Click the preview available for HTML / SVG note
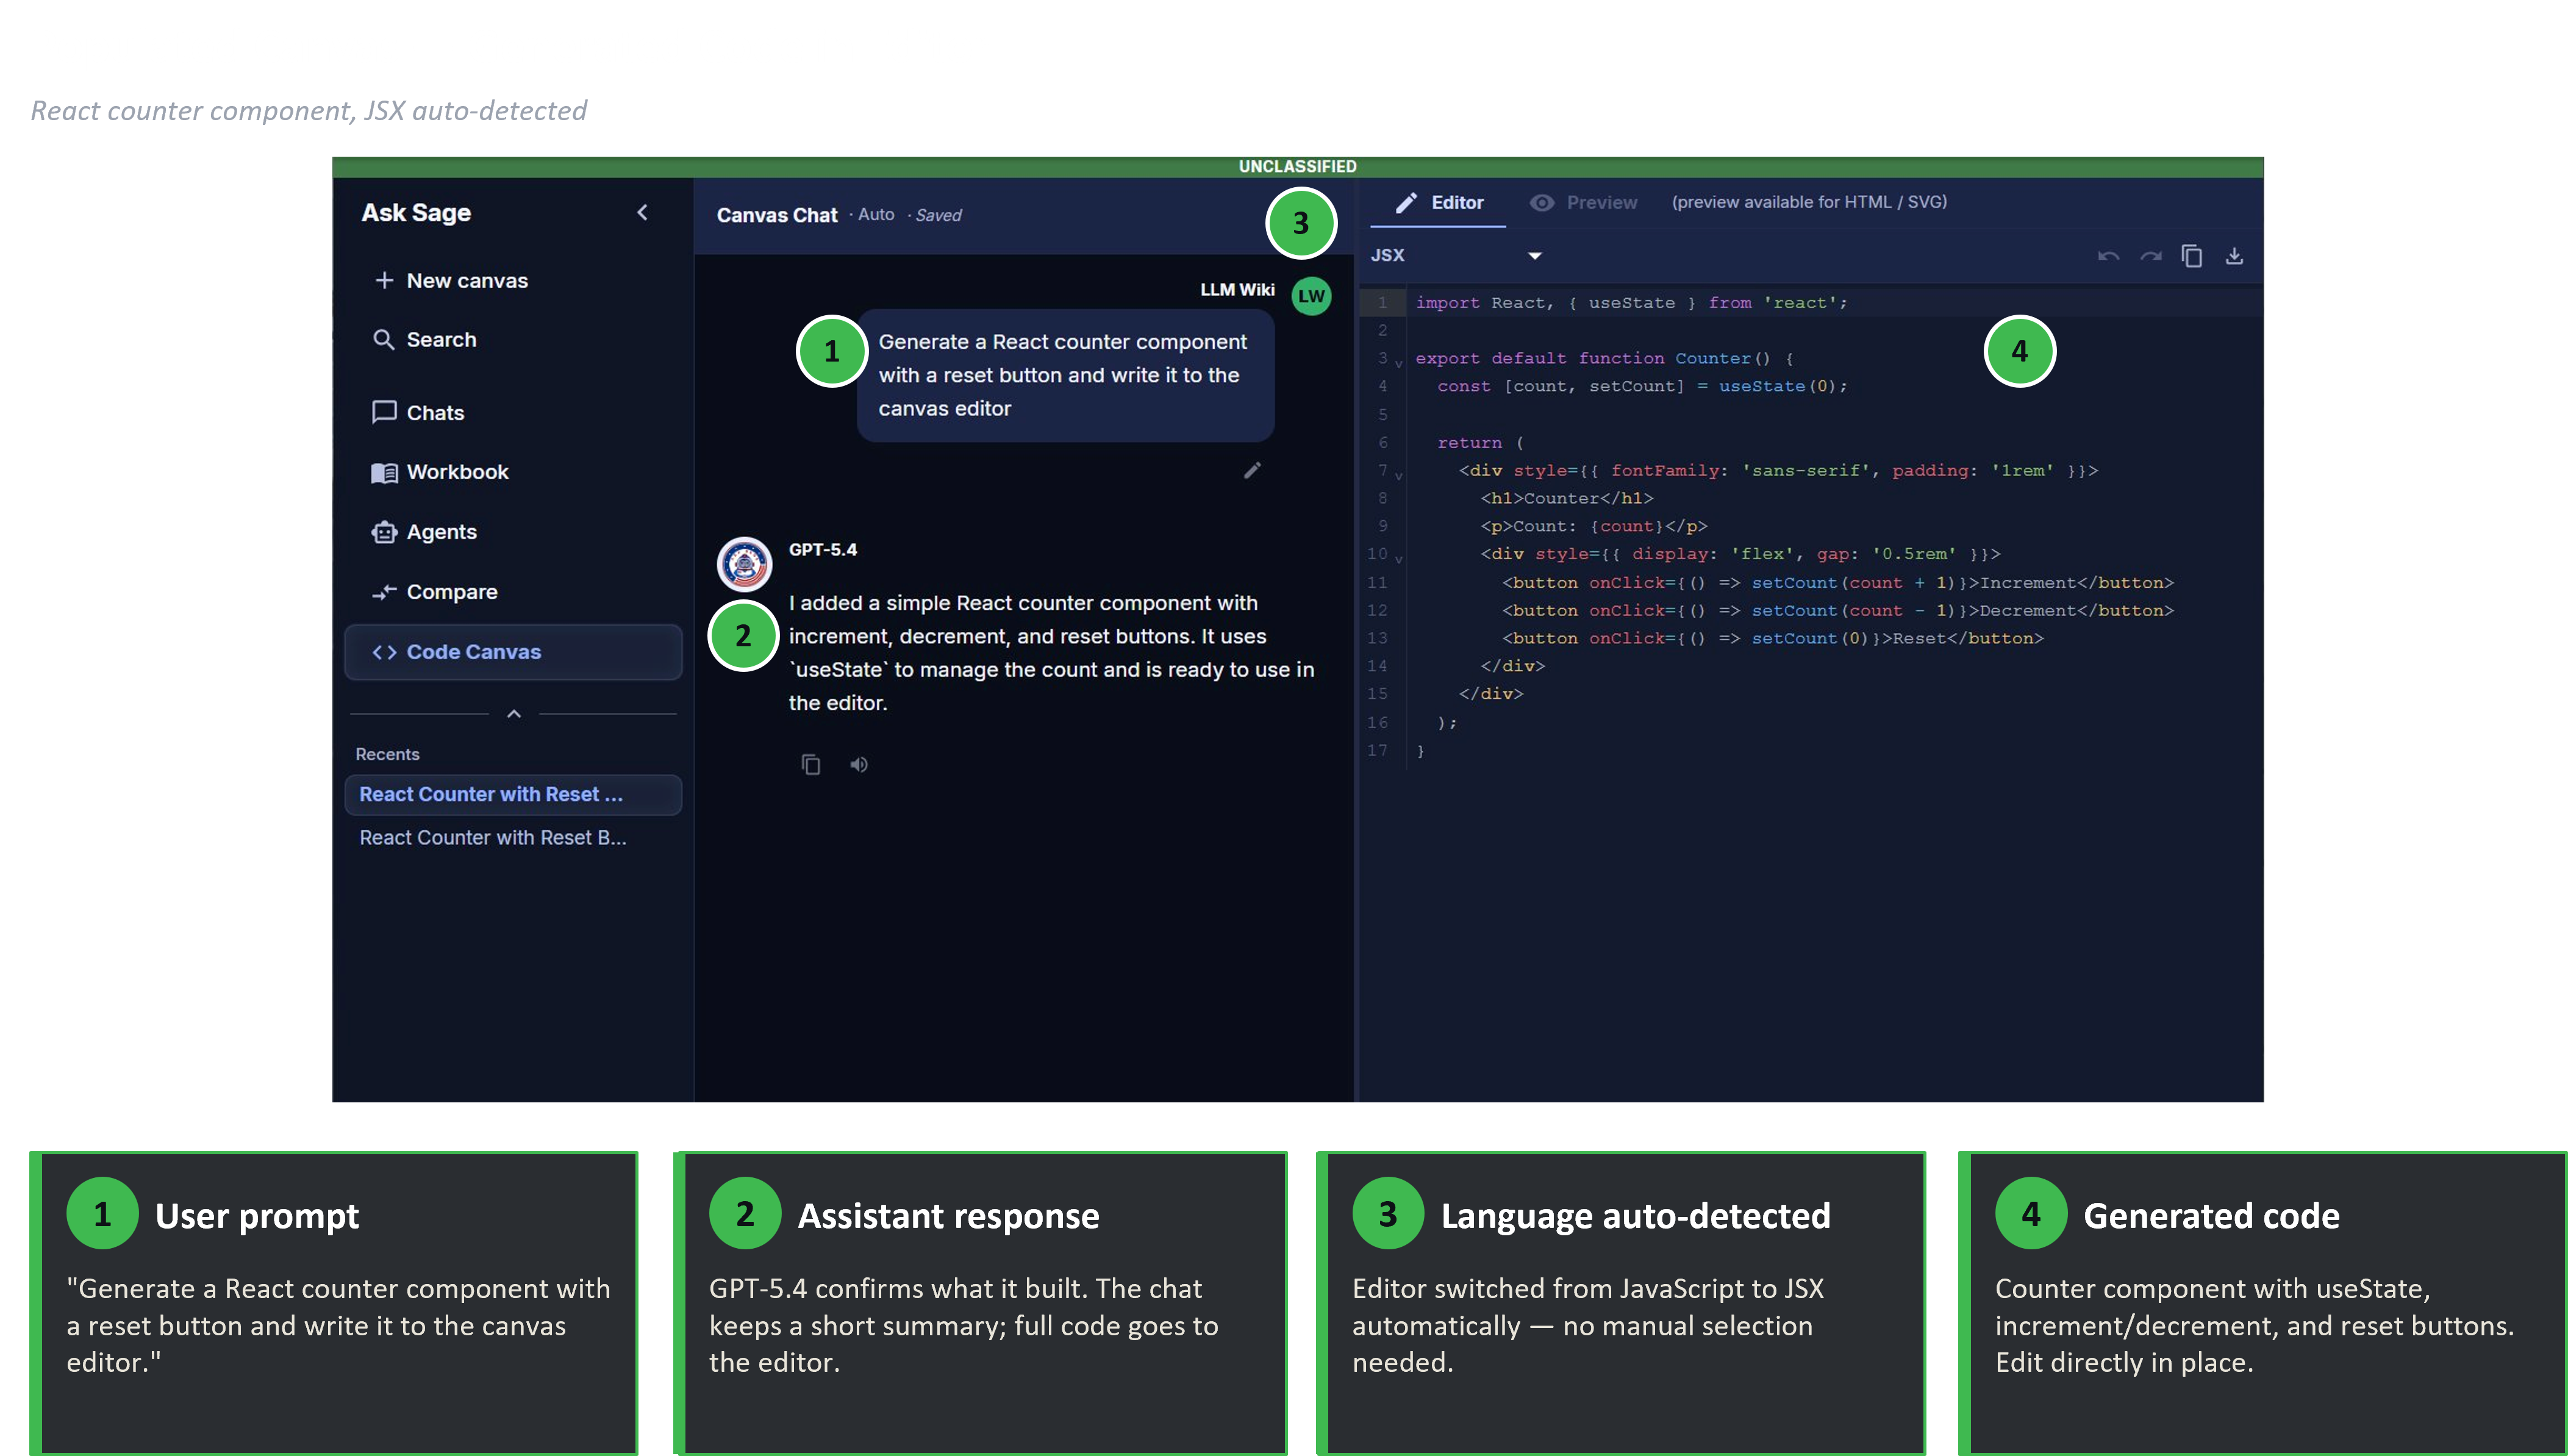The image size is (2568, 1456). (1809, 202)
